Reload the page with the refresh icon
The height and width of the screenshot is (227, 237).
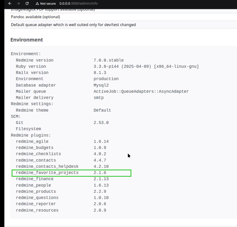point(27,3)
